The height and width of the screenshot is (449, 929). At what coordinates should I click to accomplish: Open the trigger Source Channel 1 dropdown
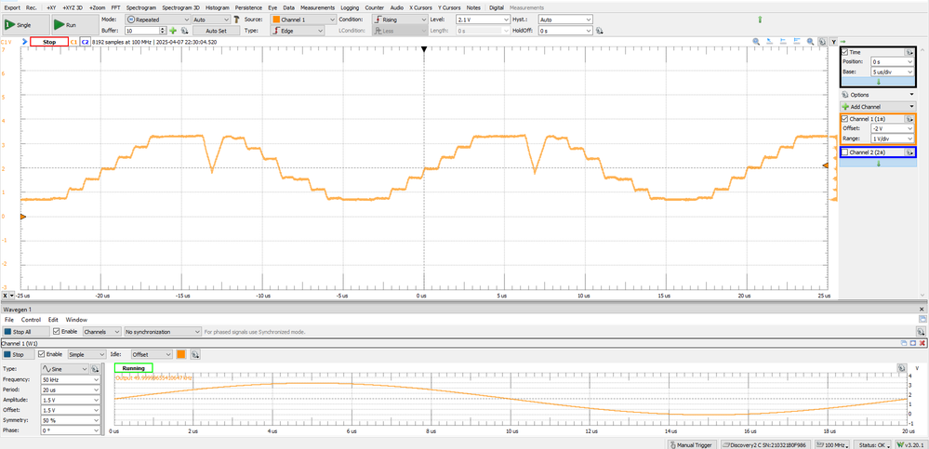tap(304, 20)
